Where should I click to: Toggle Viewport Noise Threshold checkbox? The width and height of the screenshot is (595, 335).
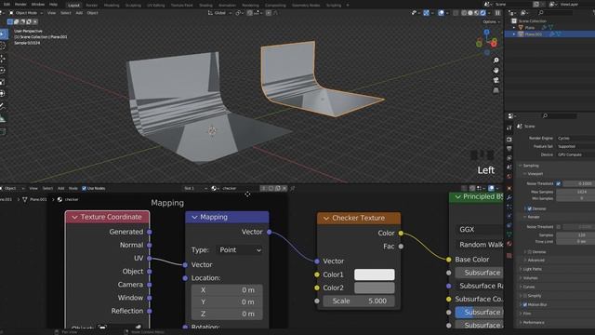(559, 183)
